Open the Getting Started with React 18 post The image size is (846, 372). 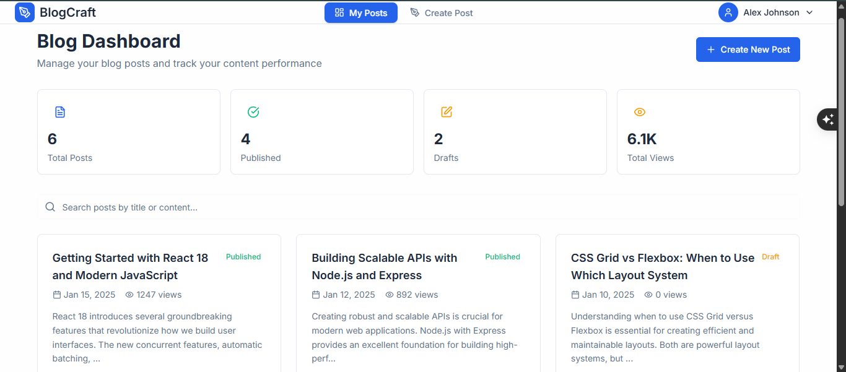[x=130, y=266]
